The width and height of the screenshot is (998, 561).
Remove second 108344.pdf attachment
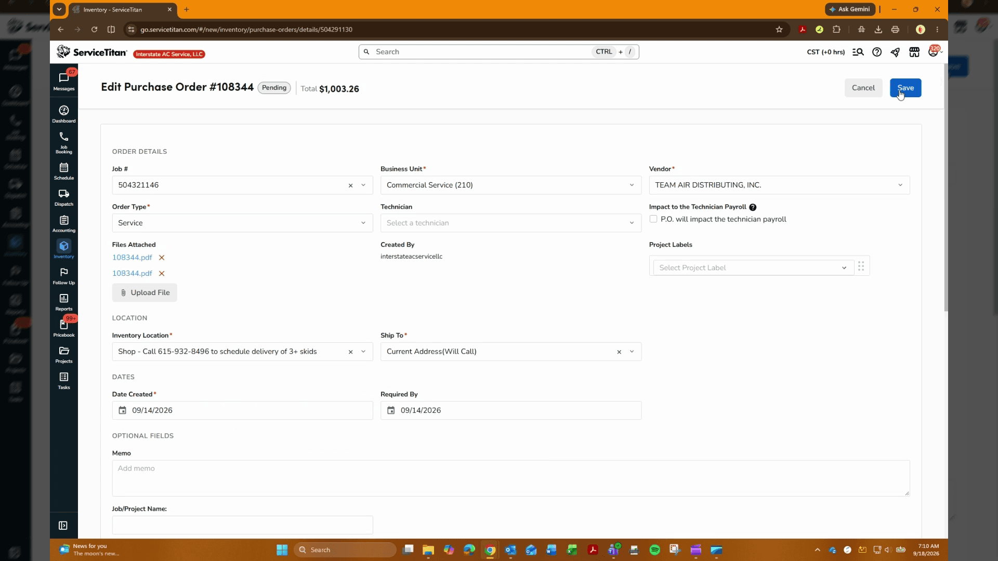(162, 273)
